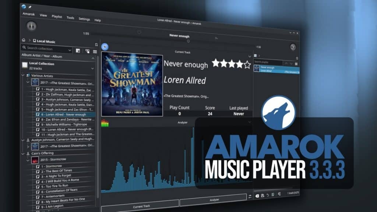Screen dimensions: 377x212
Task: Click the Search collection input field
Action: click(x=46, y=49)
